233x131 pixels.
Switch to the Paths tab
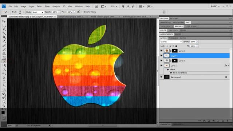pyautogui.click(x=183, y=38)
